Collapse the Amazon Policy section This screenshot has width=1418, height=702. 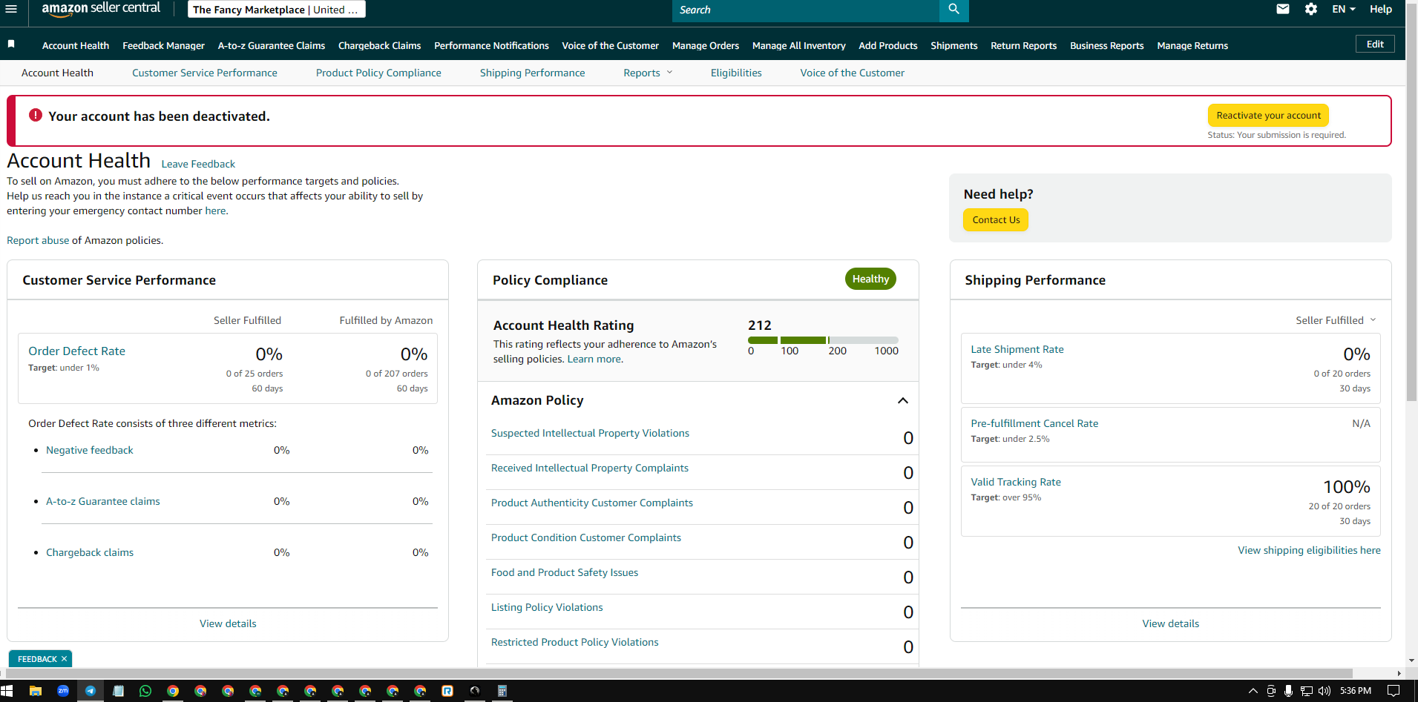point(903,400)
